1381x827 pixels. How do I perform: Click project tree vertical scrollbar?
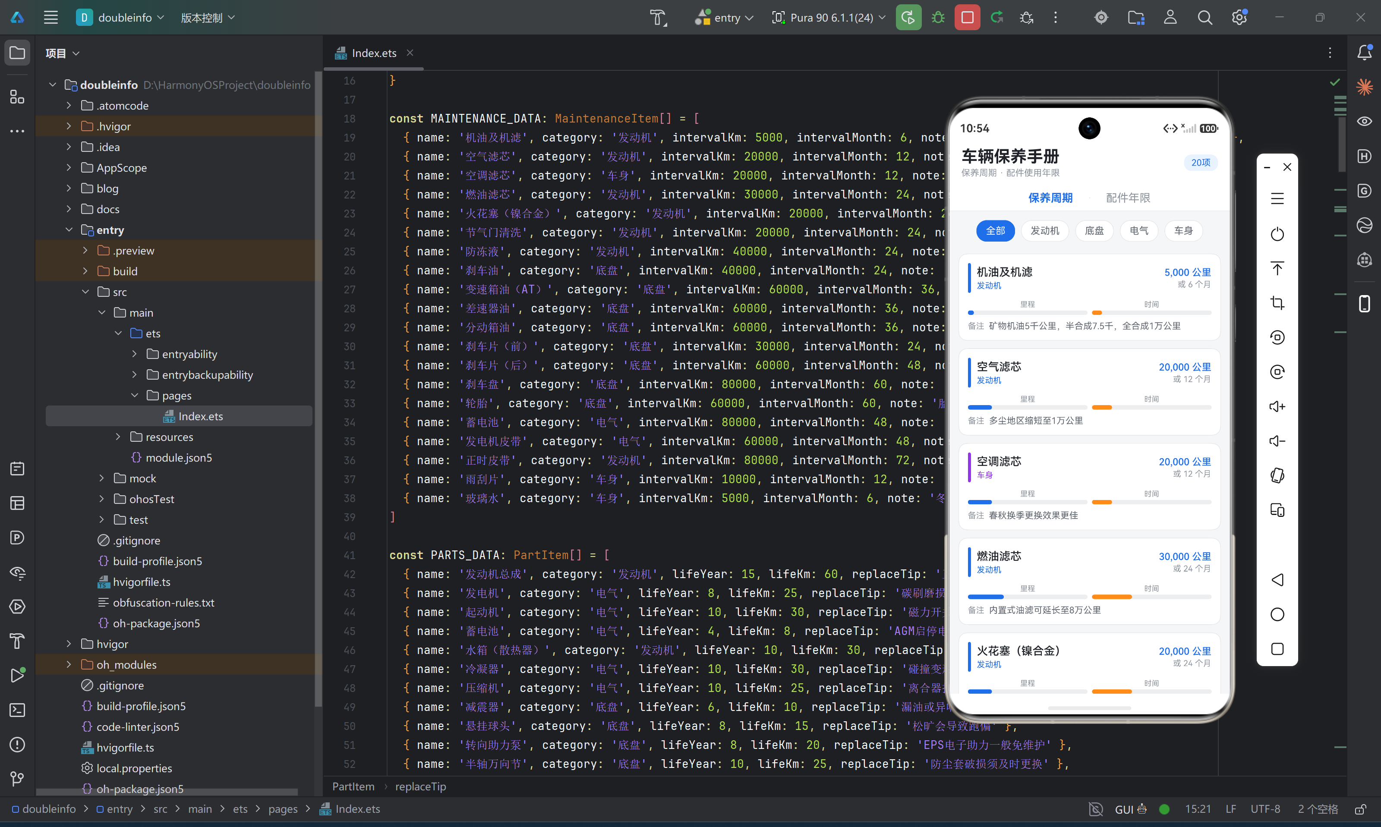pyautogui.click(x=318, y=389)
